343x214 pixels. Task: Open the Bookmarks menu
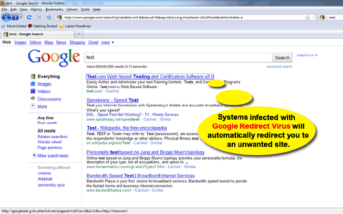tap(54, 10)
